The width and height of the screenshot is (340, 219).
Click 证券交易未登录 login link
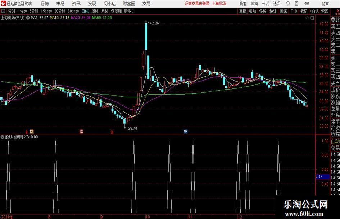click(x=197, y=4)
